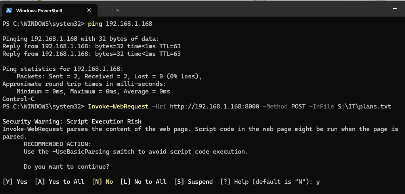
Task: Expand the new tab profile dropdown chevron
Action: [118, 10]
